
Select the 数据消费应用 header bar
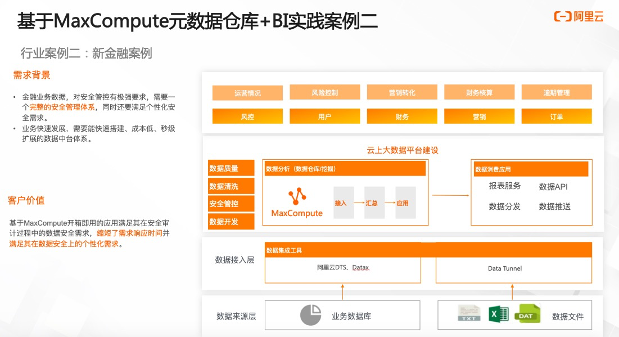click(531, 169)
